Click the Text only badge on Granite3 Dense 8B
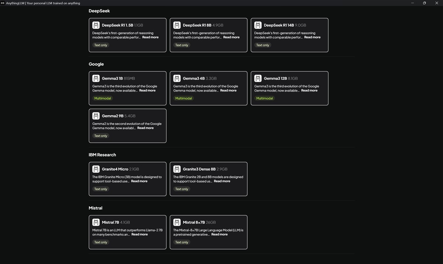 [181, 189]
